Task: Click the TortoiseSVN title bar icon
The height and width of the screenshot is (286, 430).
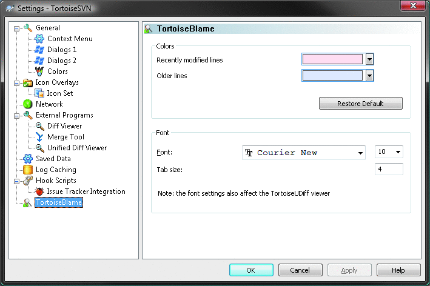Action: coord(10,8)
